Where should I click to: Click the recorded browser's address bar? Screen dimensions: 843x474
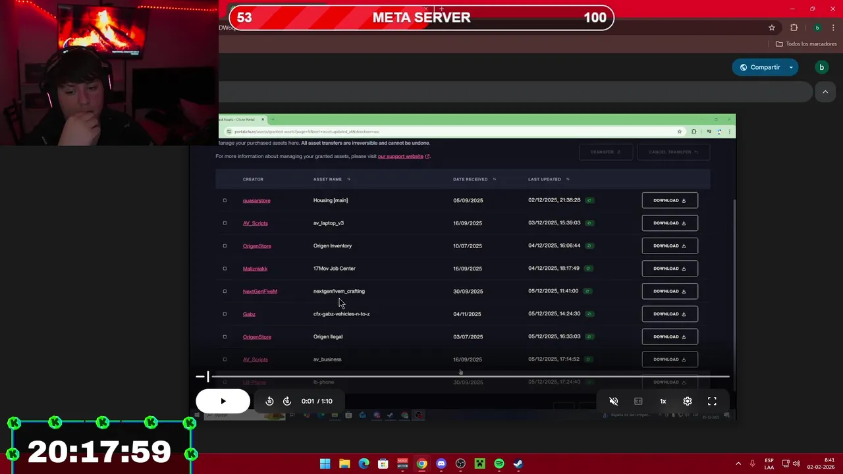click(454, 132)
